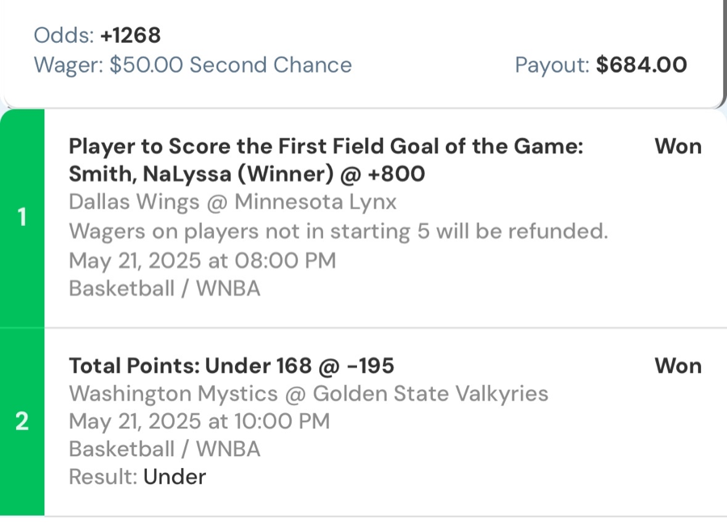Viewport: 727px width, 531px height.
Task: Select the Washington Mystics @ Golden State Valkyries matchup
Action: [309, 394]
